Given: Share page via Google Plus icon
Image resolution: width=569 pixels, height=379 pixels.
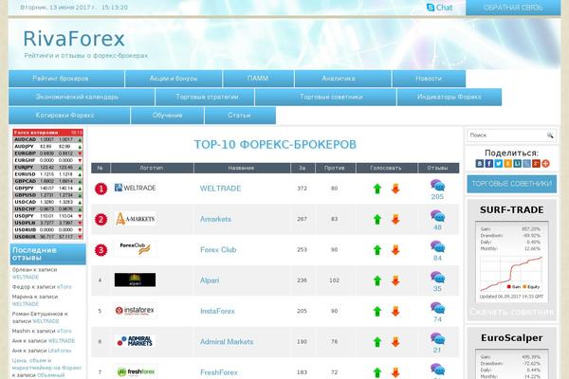Looking at the screenshot, I should point(537,164).
